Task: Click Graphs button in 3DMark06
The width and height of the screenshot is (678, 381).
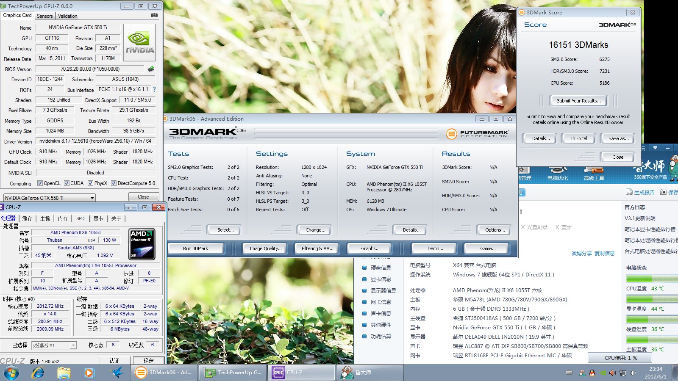Action: coord(370,248)
